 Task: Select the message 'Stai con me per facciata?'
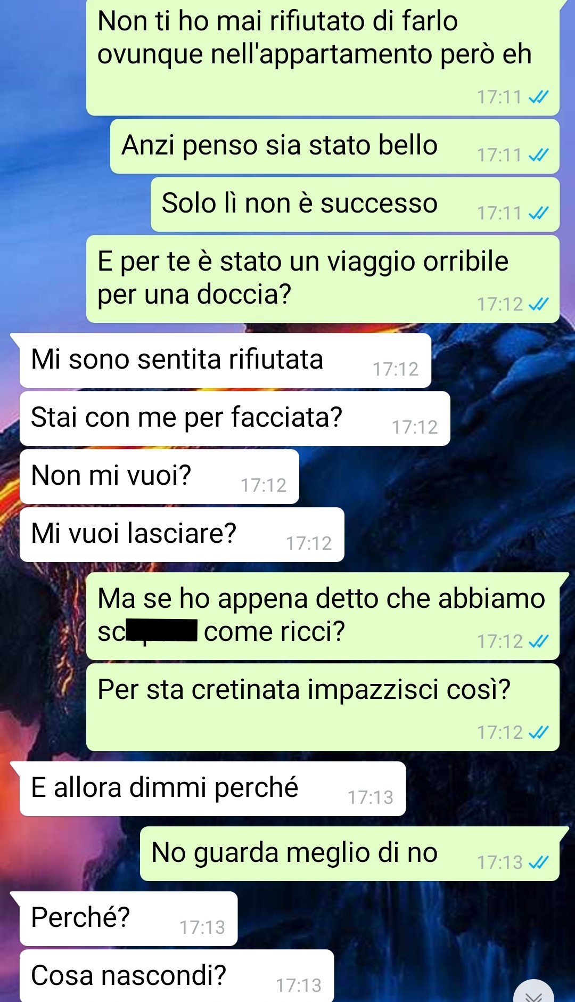pos(235,419)
